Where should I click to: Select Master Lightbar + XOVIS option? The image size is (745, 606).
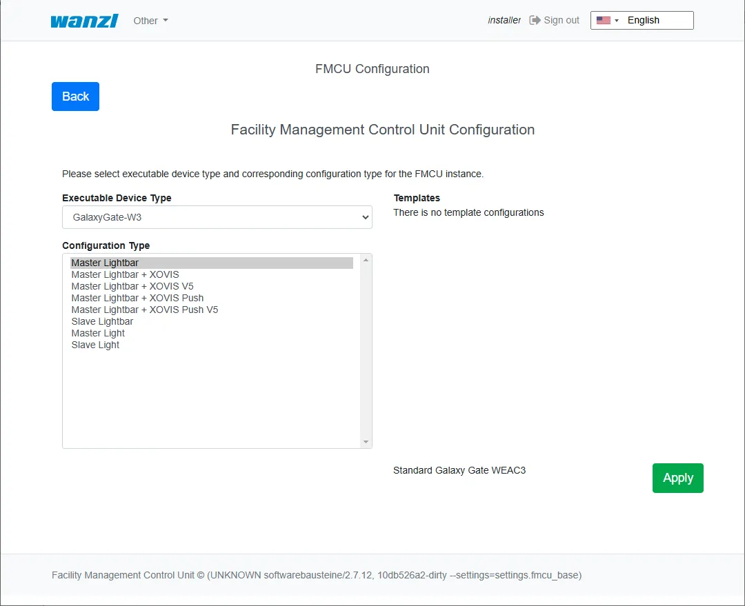coord(125,274)
